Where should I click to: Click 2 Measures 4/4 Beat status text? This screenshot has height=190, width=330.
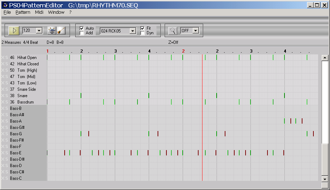[20, 42]
